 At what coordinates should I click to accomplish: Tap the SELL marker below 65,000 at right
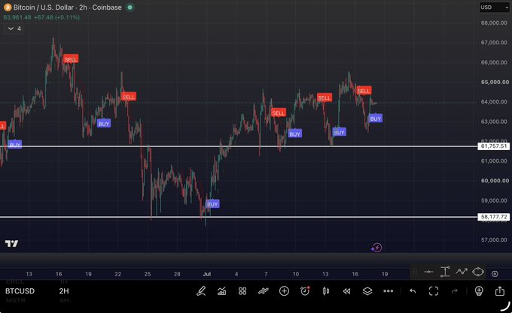pyautogui.click(x=364, y=91)
